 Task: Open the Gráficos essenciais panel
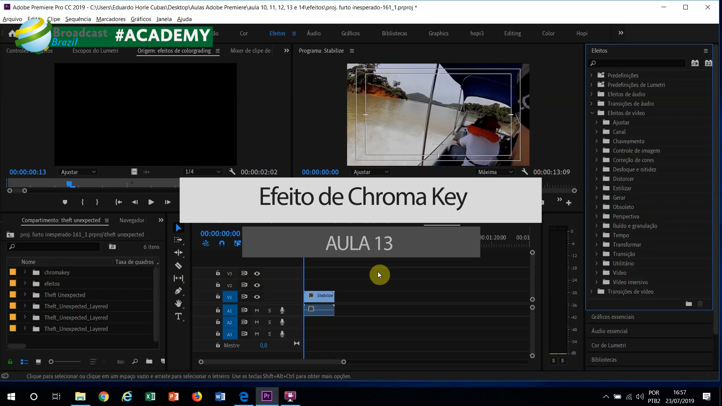click(613, 317)
